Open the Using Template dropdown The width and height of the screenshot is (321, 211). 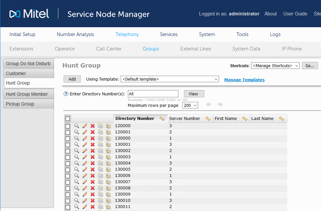170,79
